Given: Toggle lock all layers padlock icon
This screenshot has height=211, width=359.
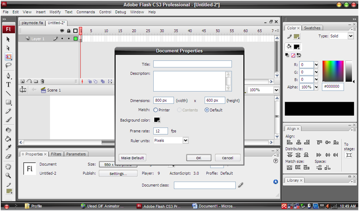Looking at the screenshot, I should point(69,30).
